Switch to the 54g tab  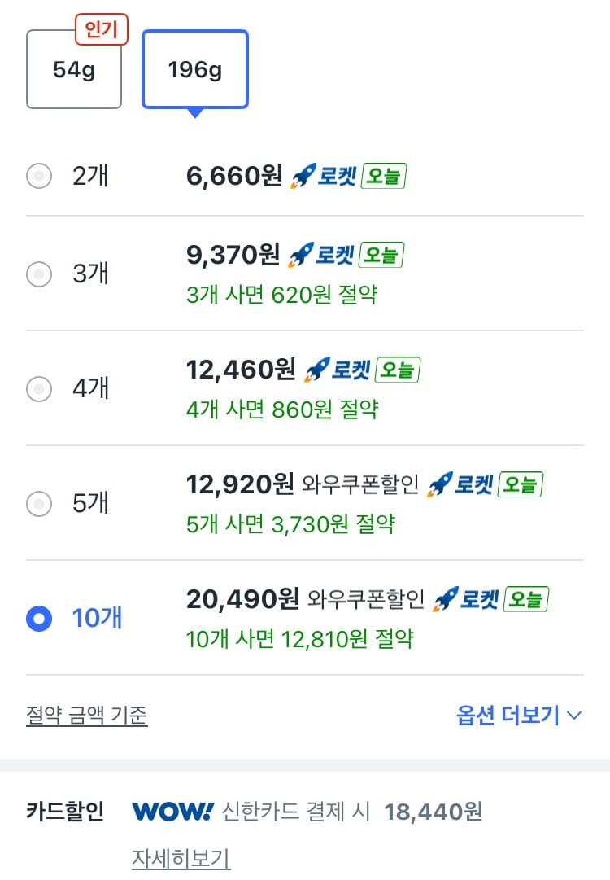coord(73,69)
